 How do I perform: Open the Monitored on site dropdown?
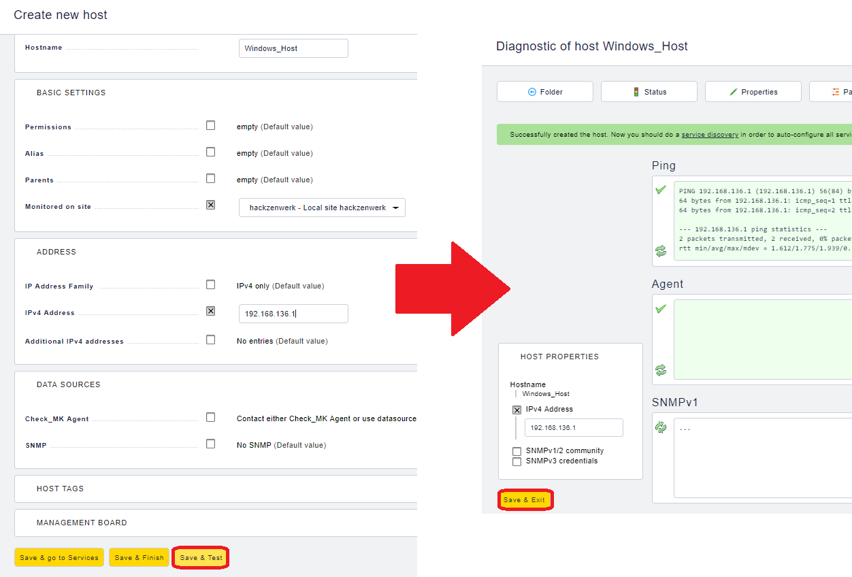click(x=322, y=208)
